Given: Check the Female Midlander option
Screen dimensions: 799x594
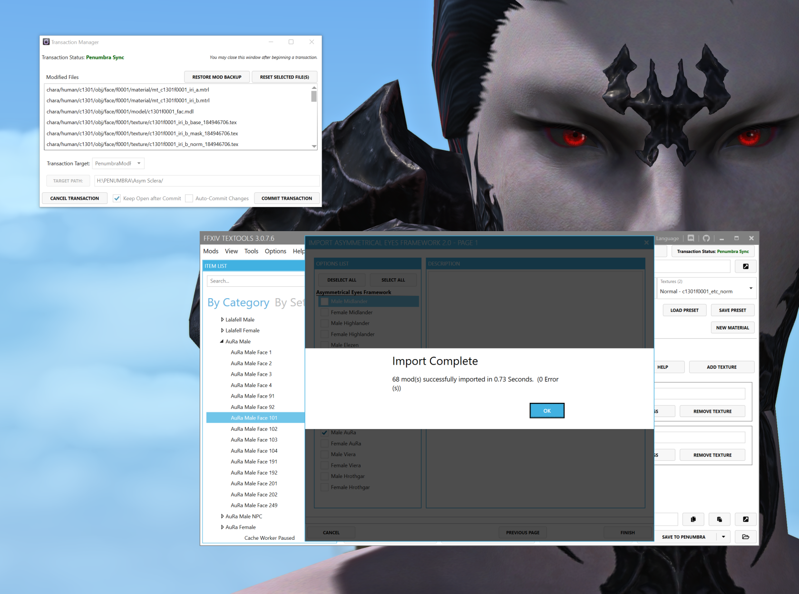Looking at the screenshot, I should point(324,312).
